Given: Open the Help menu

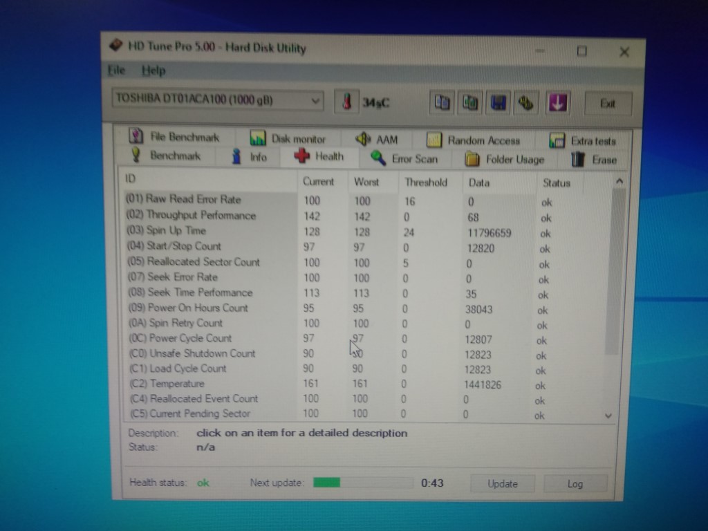Looking at the screenshot, I should (153, 71).
